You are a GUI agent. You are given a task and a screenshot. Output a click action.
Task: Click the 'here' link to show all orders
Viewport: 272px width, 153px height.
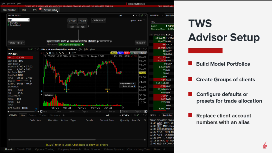(x=82, y=145)
